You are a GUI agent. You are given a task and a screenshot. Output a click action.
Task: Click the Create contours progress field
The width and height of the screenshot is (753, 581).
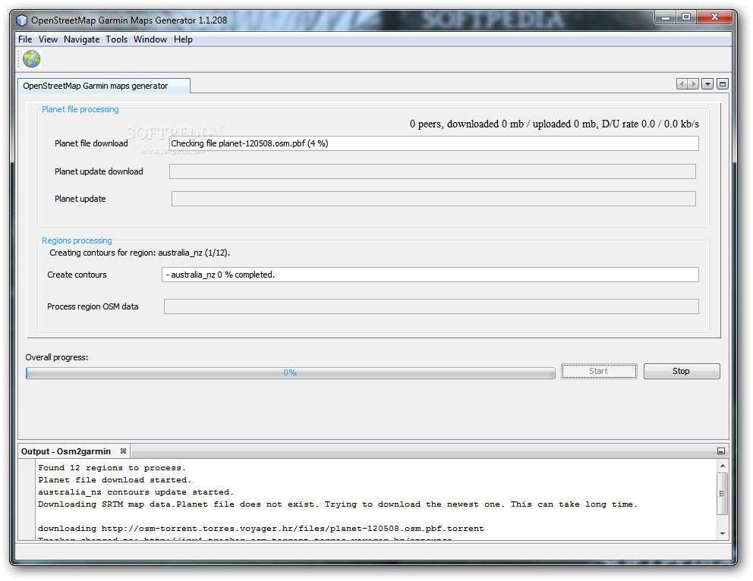[x=430, y=275]
